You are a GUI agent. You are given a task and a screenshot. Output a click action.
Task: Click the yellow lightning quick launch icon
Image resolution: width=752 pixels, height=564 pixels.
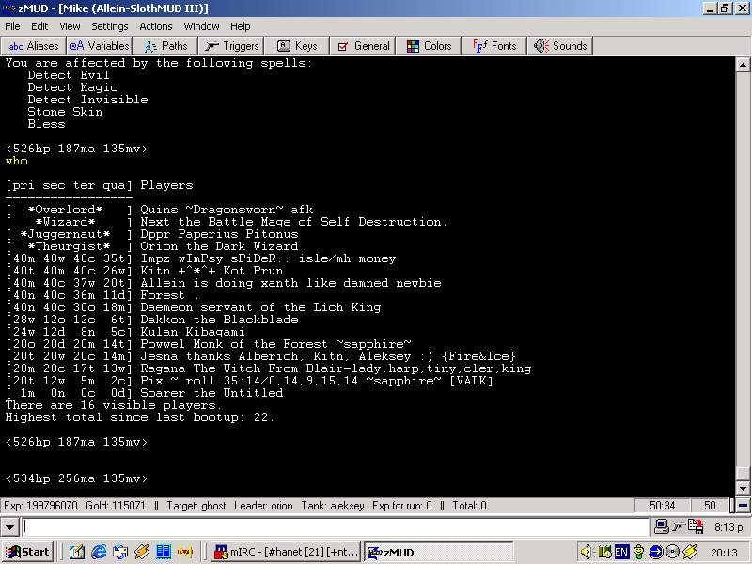[142, 552]
